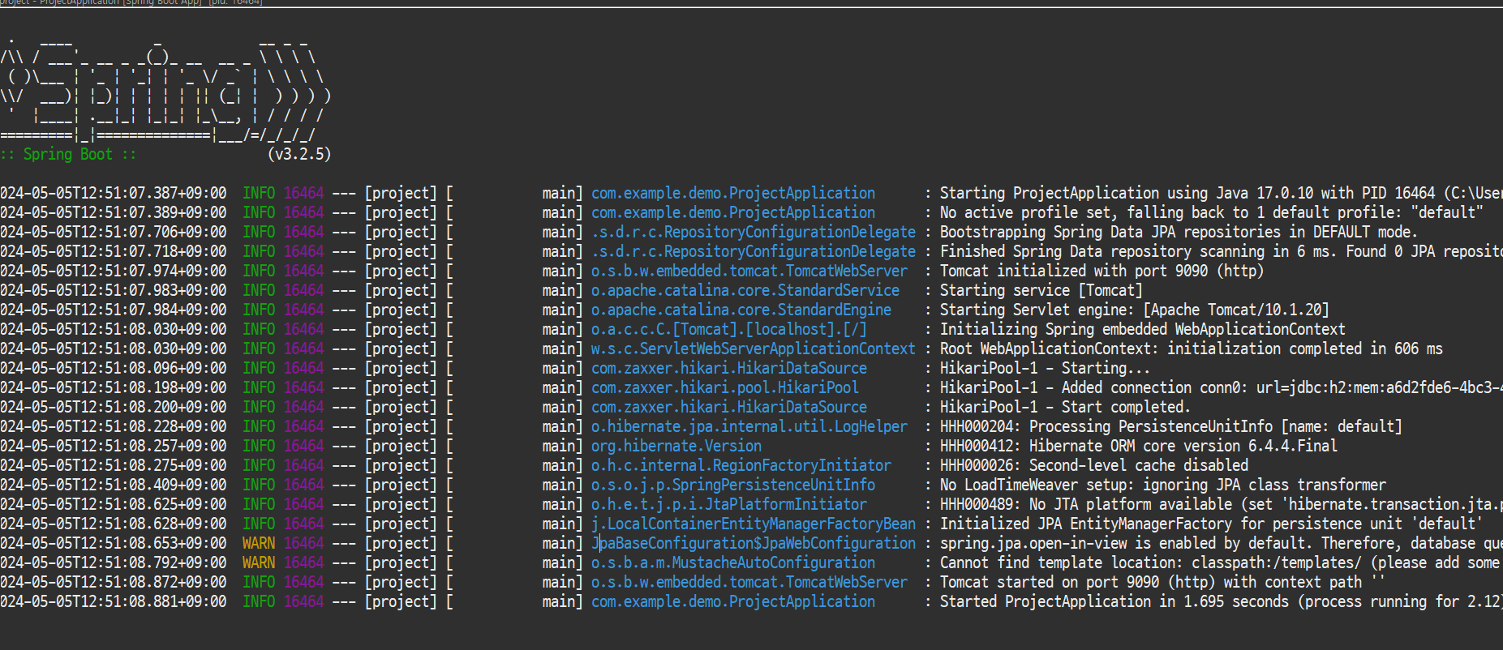Viewport: 1503px width, 650px height.
Task: Click the 'HikariPool-1 - Starting...' message
Action: [1045, 368]
